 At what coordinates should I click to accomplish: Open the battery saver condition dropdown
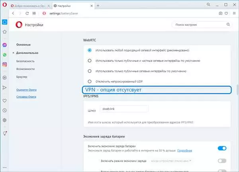tap(171, 161)
